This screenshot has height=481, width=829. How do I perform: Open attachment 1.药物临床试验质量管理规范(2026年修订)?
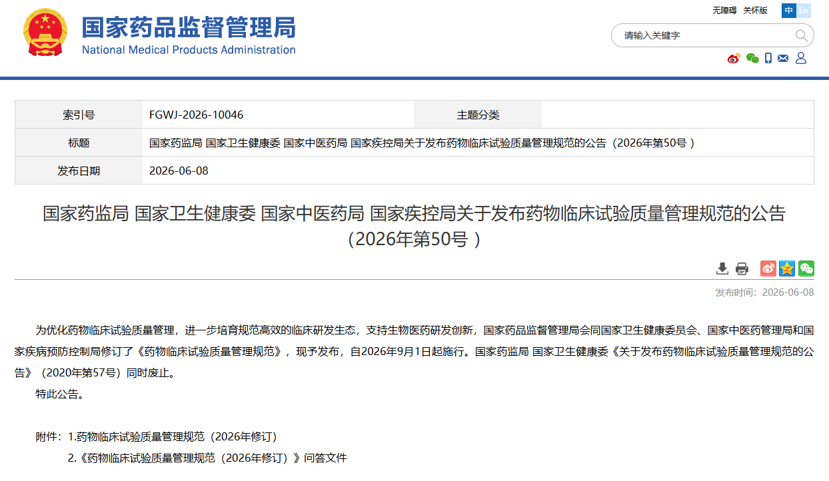pyautogui.click(x=173, y=437)
